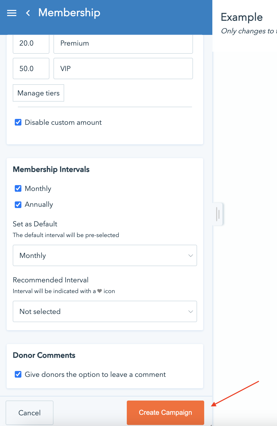Screen dimensions: 277x426
Task: Click the VIP tier name field
Action: pyautogui.click(x=123, y=68)
